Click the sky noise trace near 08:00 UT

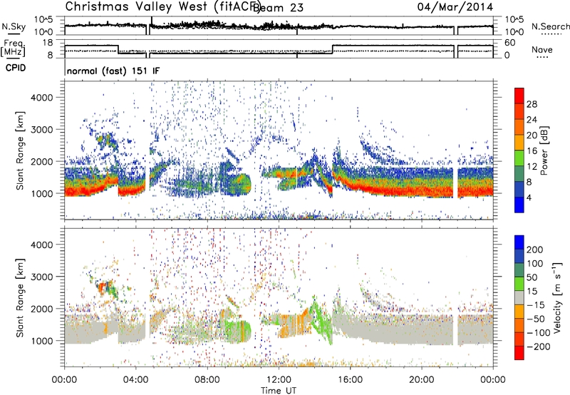tap(207, 25)
